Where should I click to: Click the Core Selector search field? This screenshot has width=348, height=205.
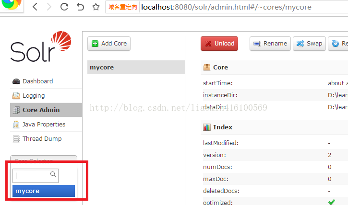coord(36,176)
